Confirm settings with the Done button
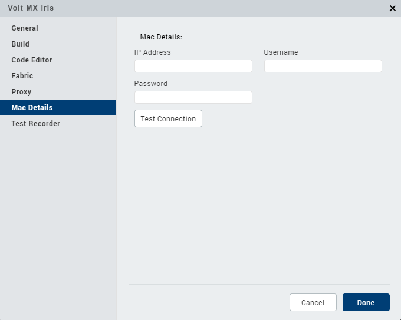The width and height of the screenshot is (401, 320). tap(366, 302)
